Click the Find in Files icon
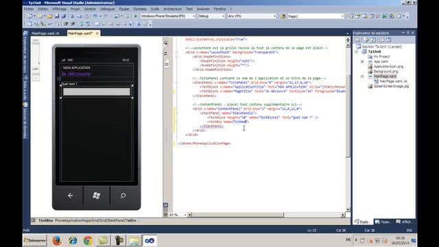Screen dimensions: 439x247 (283, 16)
